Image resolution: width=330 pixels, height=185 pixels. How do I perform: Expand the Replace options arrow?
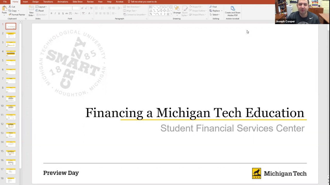222,11
